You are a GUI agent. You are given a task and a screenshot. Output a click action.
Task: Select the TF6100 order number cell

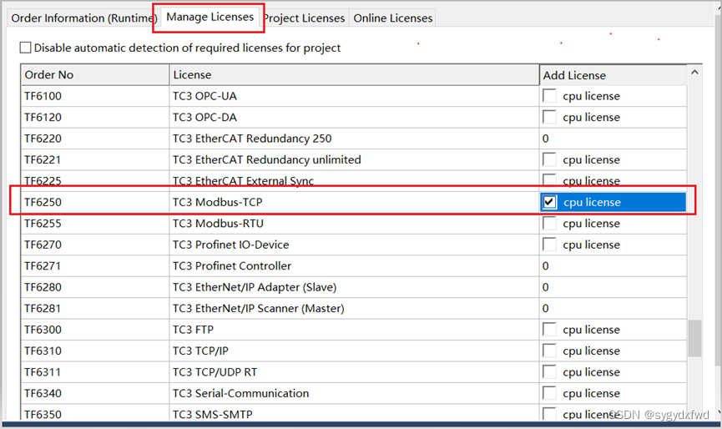click(95, 96)
